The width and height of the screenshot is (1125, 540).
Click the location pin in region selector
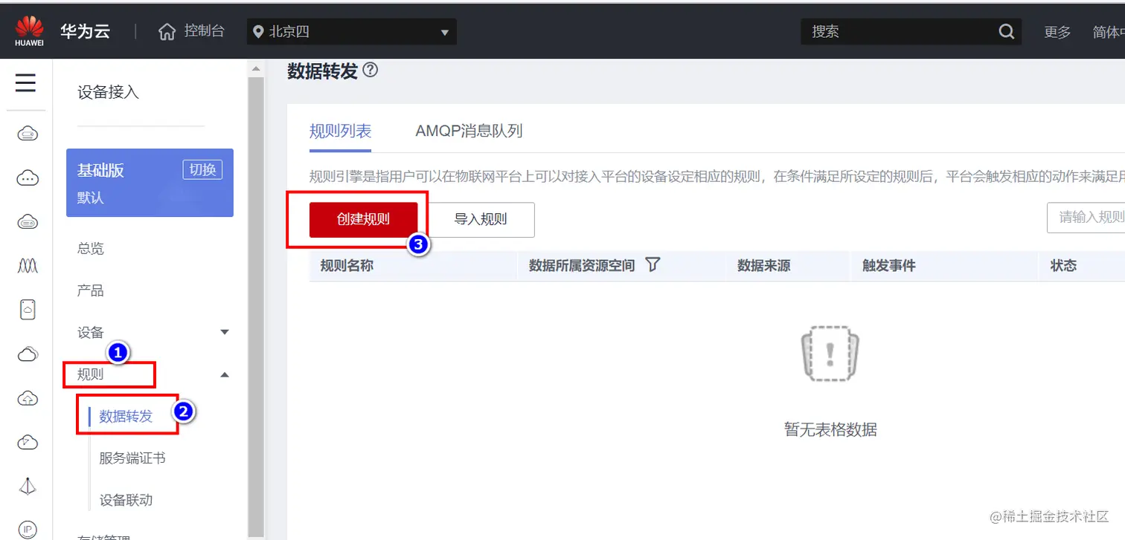point(258,32)
